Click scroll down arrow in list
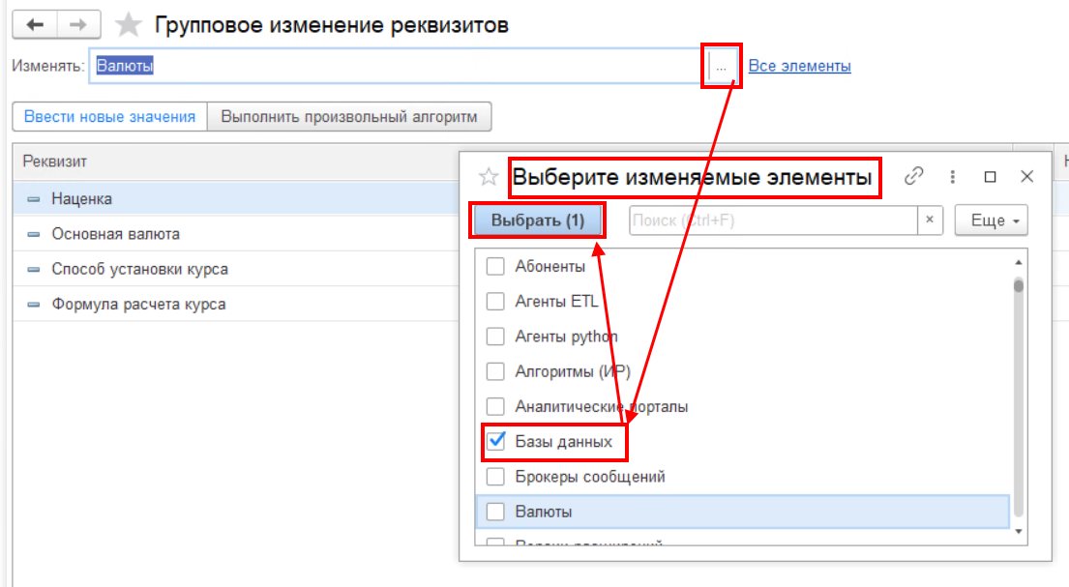Image resolution: width=1069 pixels, height=587 pixels. [1019, 531]
